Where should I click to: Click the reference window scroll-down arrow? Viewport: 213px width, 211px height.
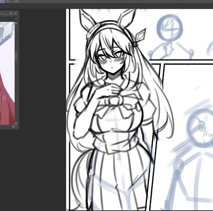[16, 123]
